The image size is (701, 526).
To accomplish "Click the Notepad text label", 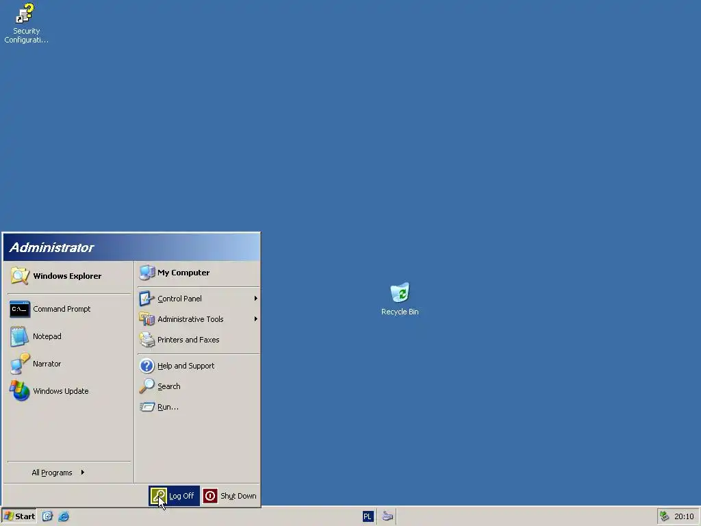I will (47, 336).
